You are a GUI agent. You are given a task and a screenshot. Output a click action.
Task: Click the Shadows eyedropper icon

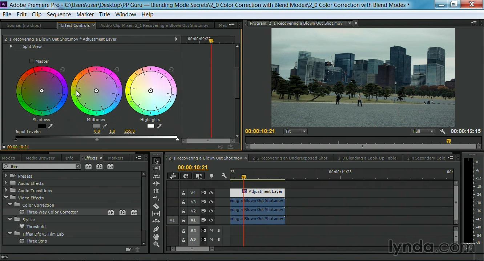point(51,126)
